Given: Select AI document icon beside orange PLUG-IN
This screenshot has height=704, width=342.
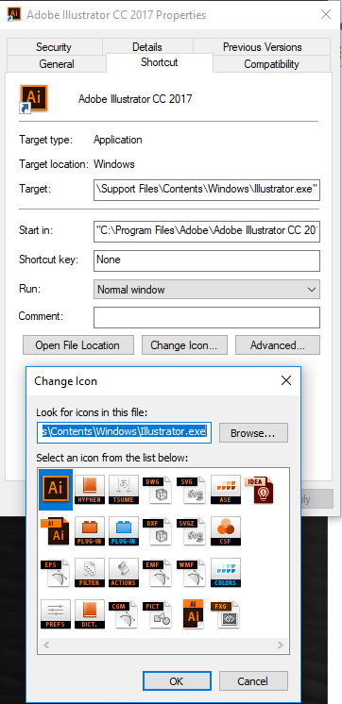Looking at the screenshot, I should [56, 530].
